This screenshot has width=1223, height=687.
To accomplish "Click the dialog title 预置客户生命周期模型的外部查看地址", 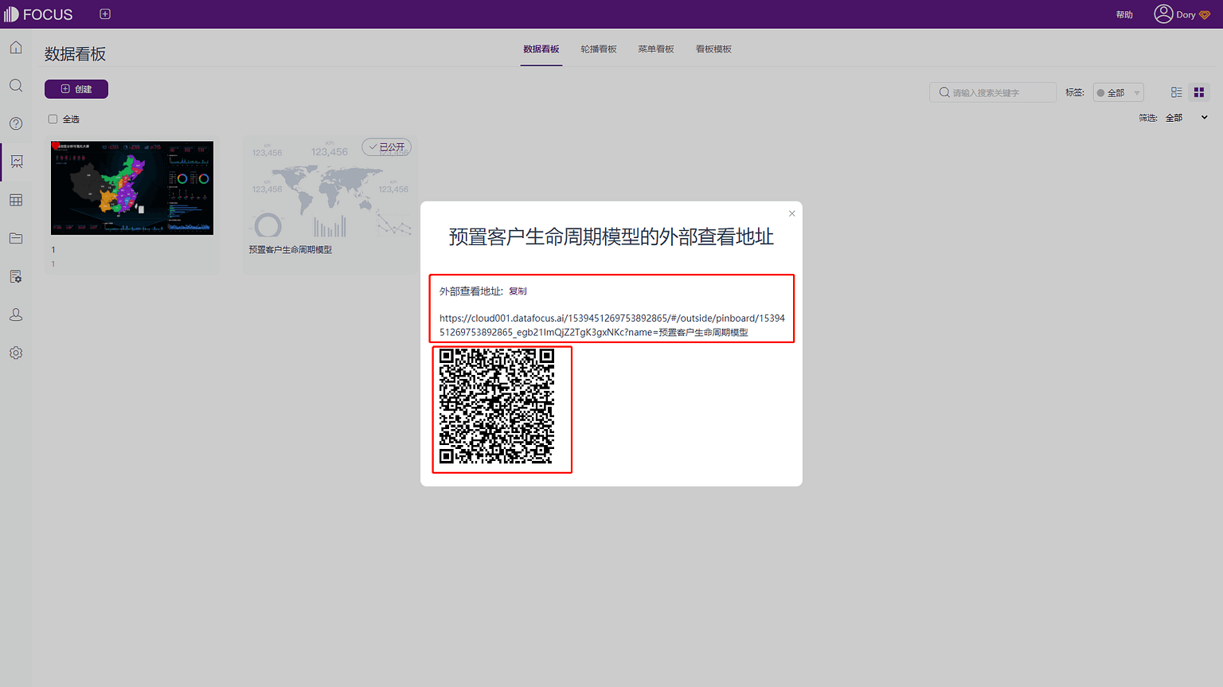I will [611, 237].
